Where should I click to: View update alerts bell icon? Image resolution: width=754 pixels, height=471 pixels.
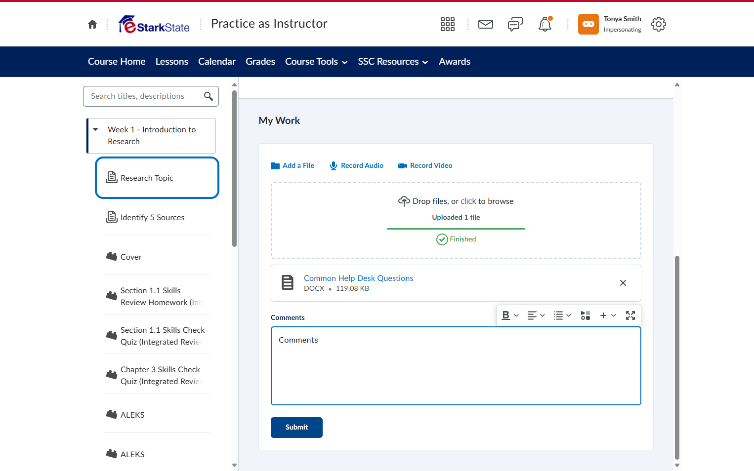(x=545, y=24)
